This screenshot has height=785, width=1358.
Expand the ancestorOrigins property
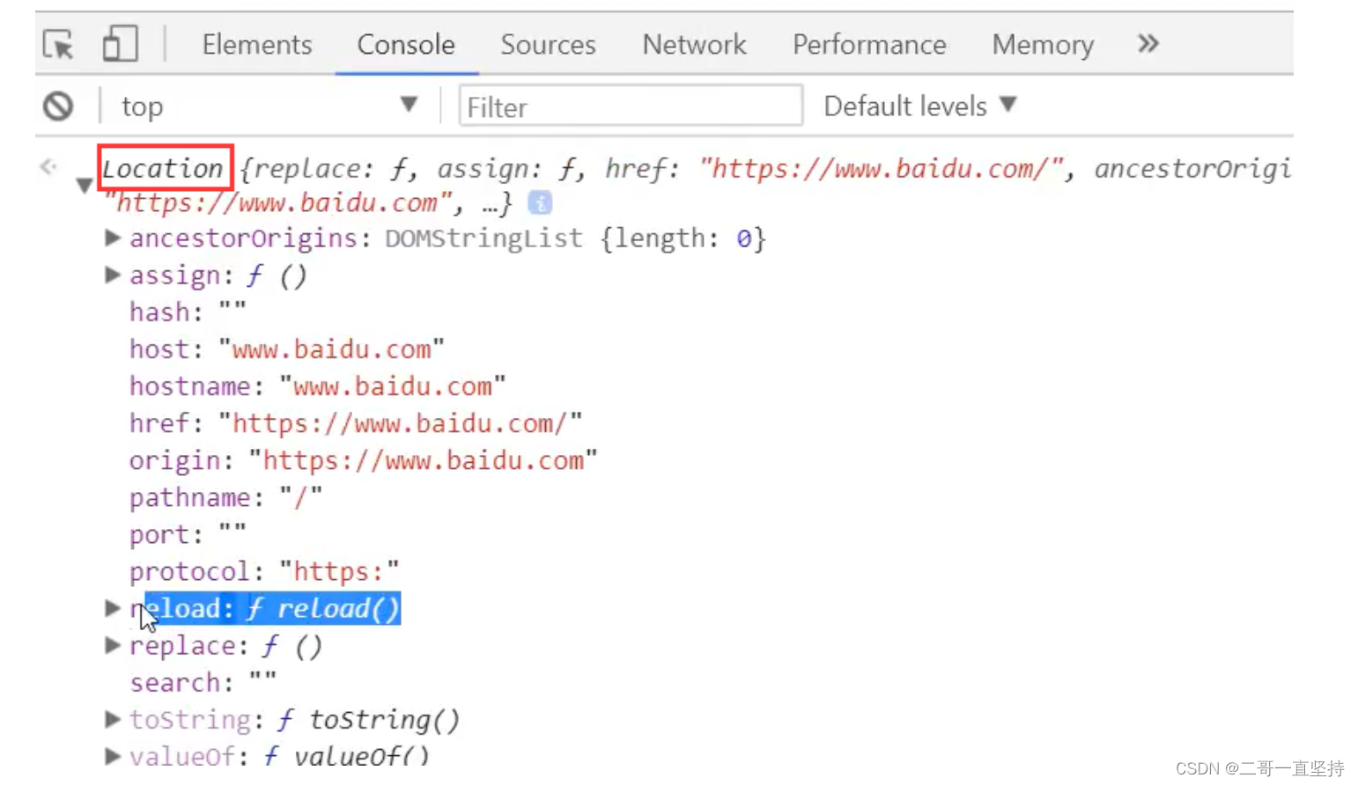[x=113, y=238]
